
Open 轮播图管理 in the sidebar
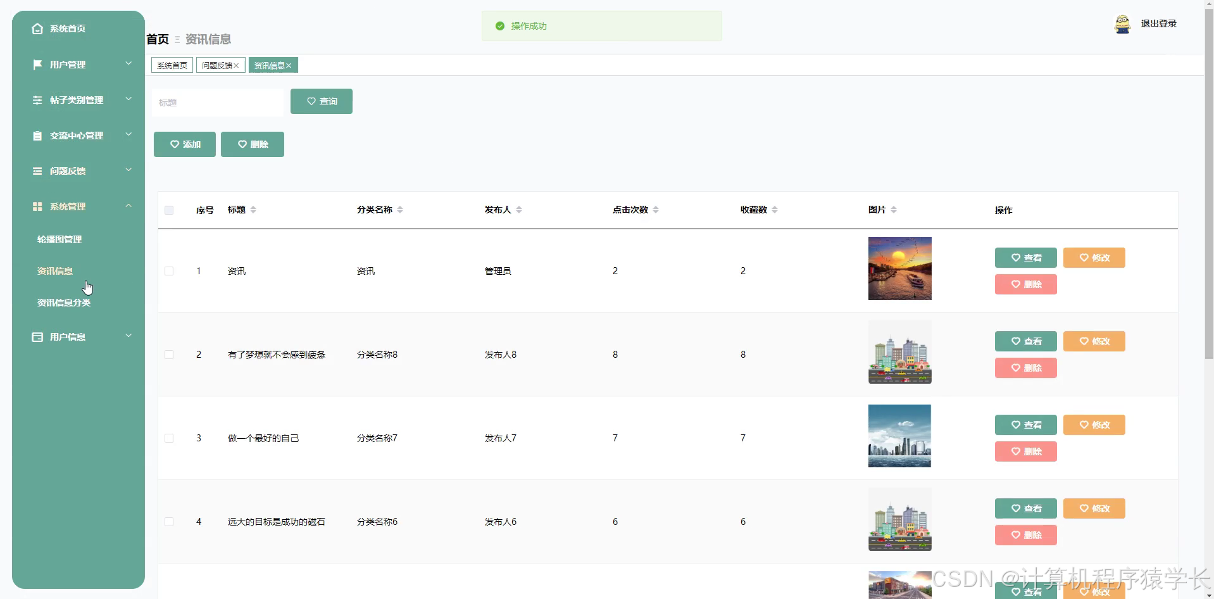[x=59, y=239]
